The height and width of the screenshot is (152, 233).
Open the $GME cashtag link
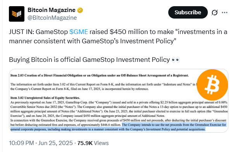79,32
